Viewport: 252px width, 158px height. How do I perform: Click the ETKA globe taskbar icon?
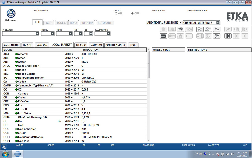point(17,154)
